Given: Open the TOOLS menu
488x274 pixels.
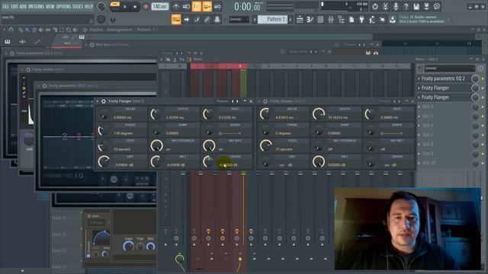Looking at the screenshot, I should [x=78, y=6].
